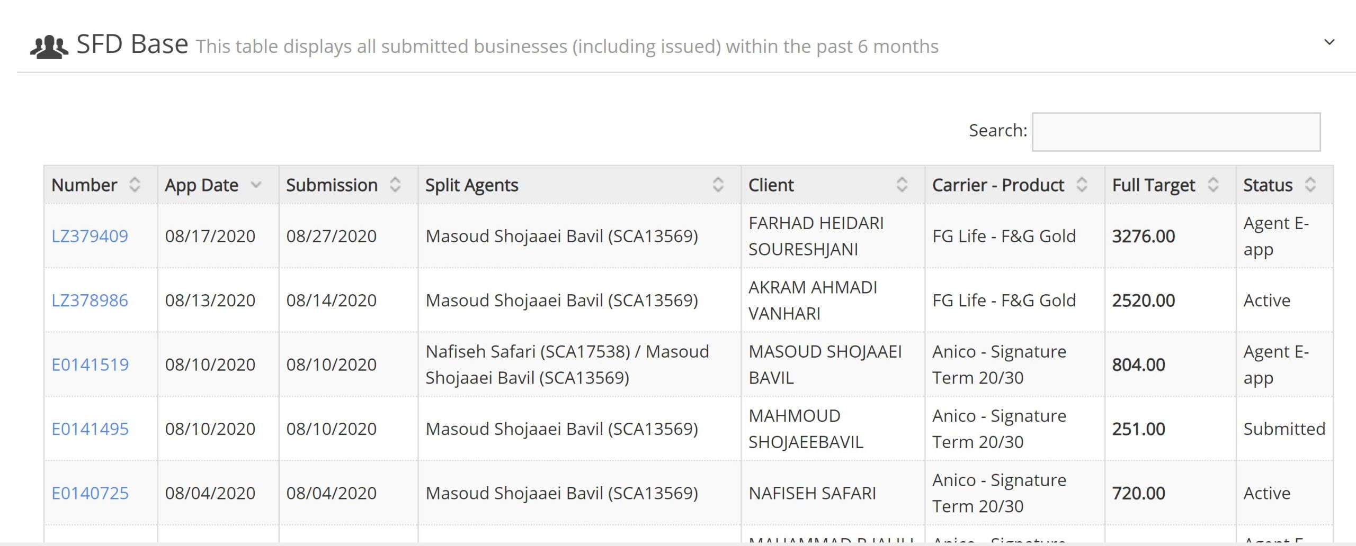Click the Split Agents column header

click(x=471, y=185)
